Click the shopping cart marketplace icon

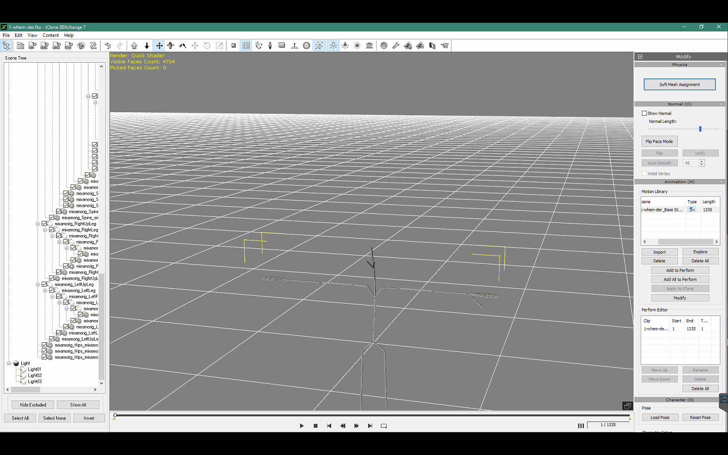point(445,45)
